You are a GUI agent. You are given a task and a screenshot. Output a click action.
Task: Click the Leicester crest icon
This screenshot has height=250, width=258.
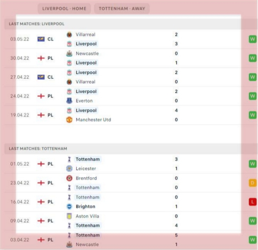tap(69, 169)
